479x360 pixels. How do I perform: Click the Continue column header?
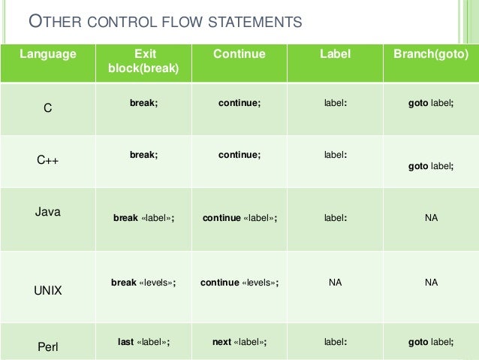(x=239, y=63)
